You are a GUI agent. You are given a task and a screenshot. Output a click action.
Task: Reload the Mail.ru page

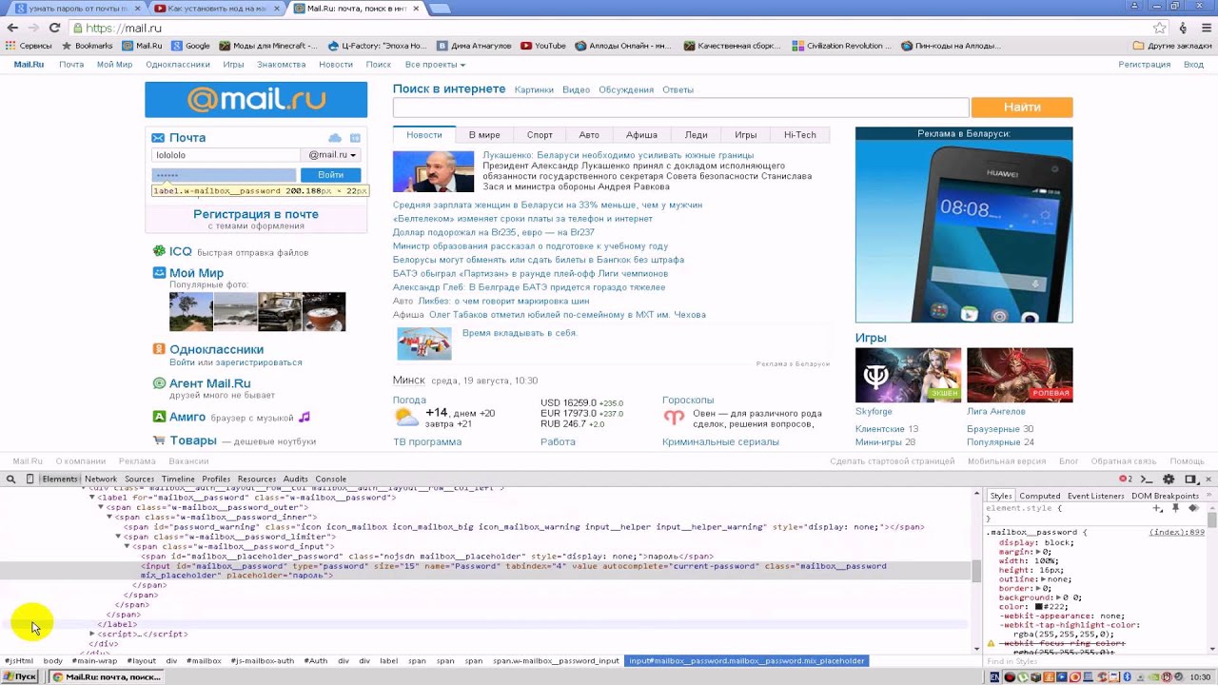(x=54, y=28)
